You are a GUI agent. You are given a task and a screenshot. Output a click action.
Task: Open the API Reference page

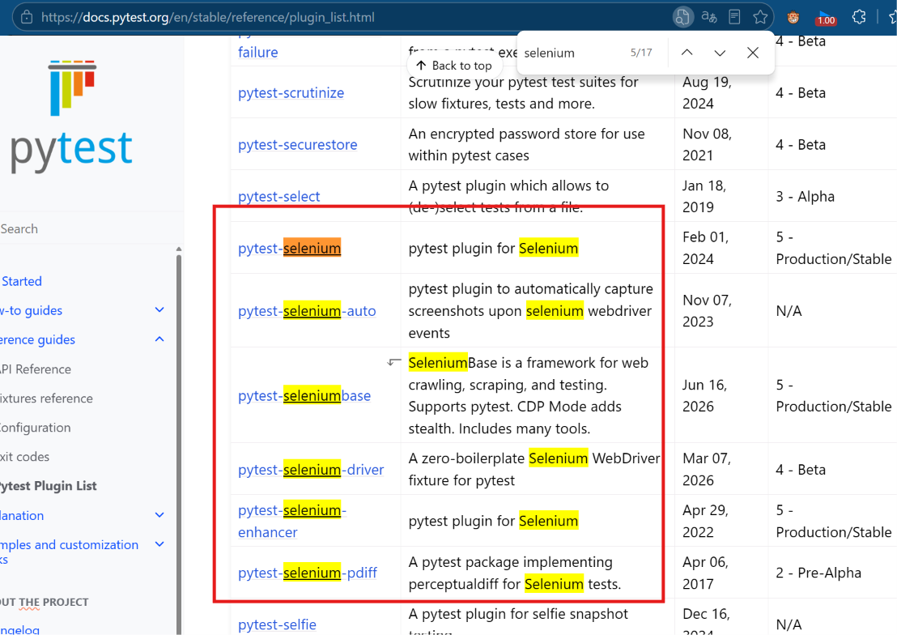tap(36, 369)
